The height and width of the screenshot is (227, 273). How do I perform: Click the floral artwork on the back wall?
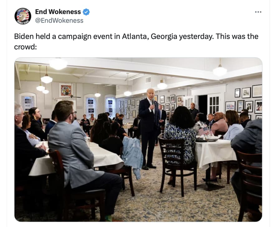point(65,90)
